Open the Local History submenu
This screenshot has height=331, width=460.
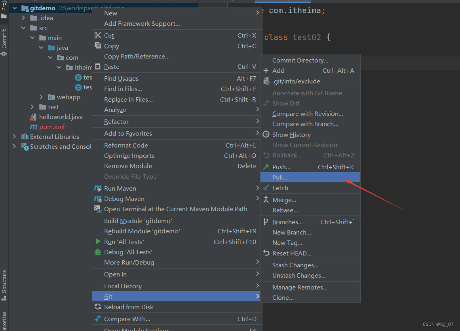[177, 286]
